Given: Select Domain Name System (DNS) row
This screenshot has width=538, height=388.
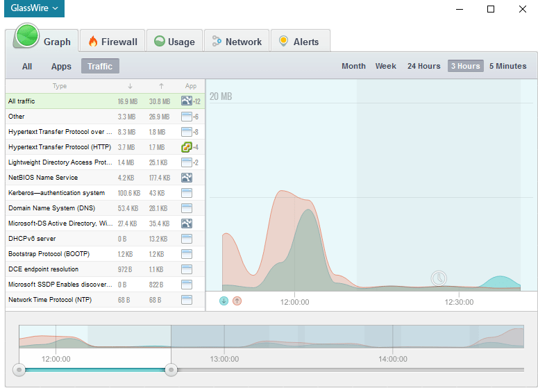Looking at the screenshot, I should click(105, 208).
